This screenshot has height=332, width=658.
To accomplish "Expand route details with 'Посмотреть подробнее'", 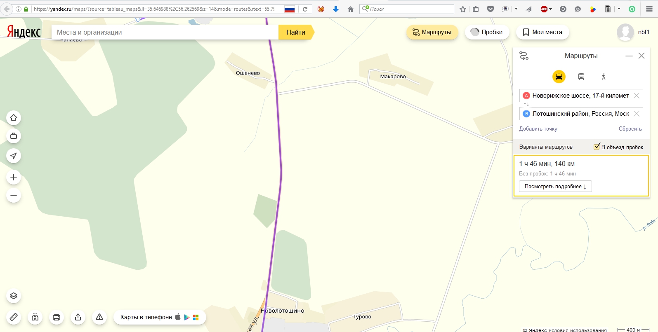I will [x=555, y=187].
